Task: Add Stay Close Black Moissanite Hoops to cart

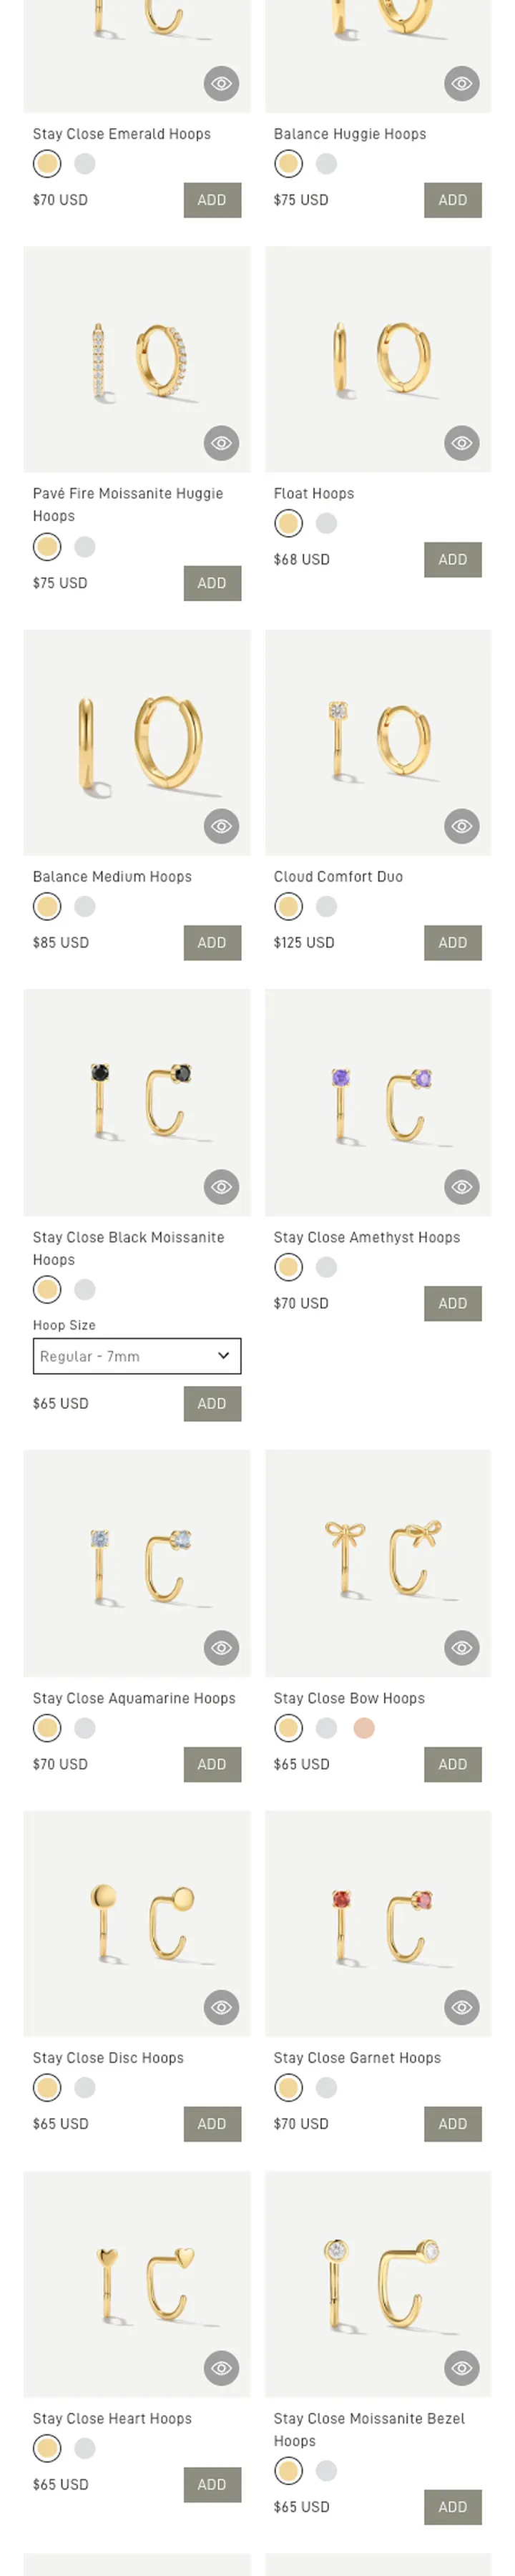Action: (x=212, y=1403)
